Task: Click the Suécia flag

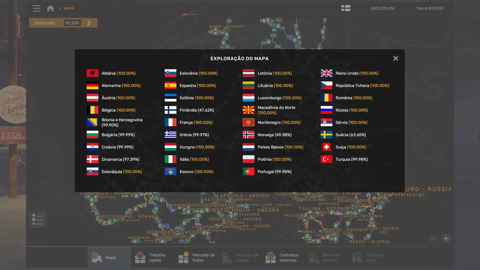Action: [326, 135]
